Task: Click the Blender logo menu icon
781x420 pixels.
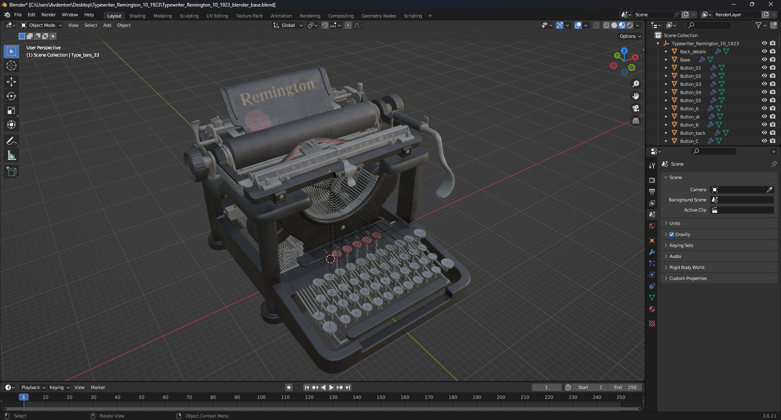Action: pyautogui.click(x=7, y=15)
